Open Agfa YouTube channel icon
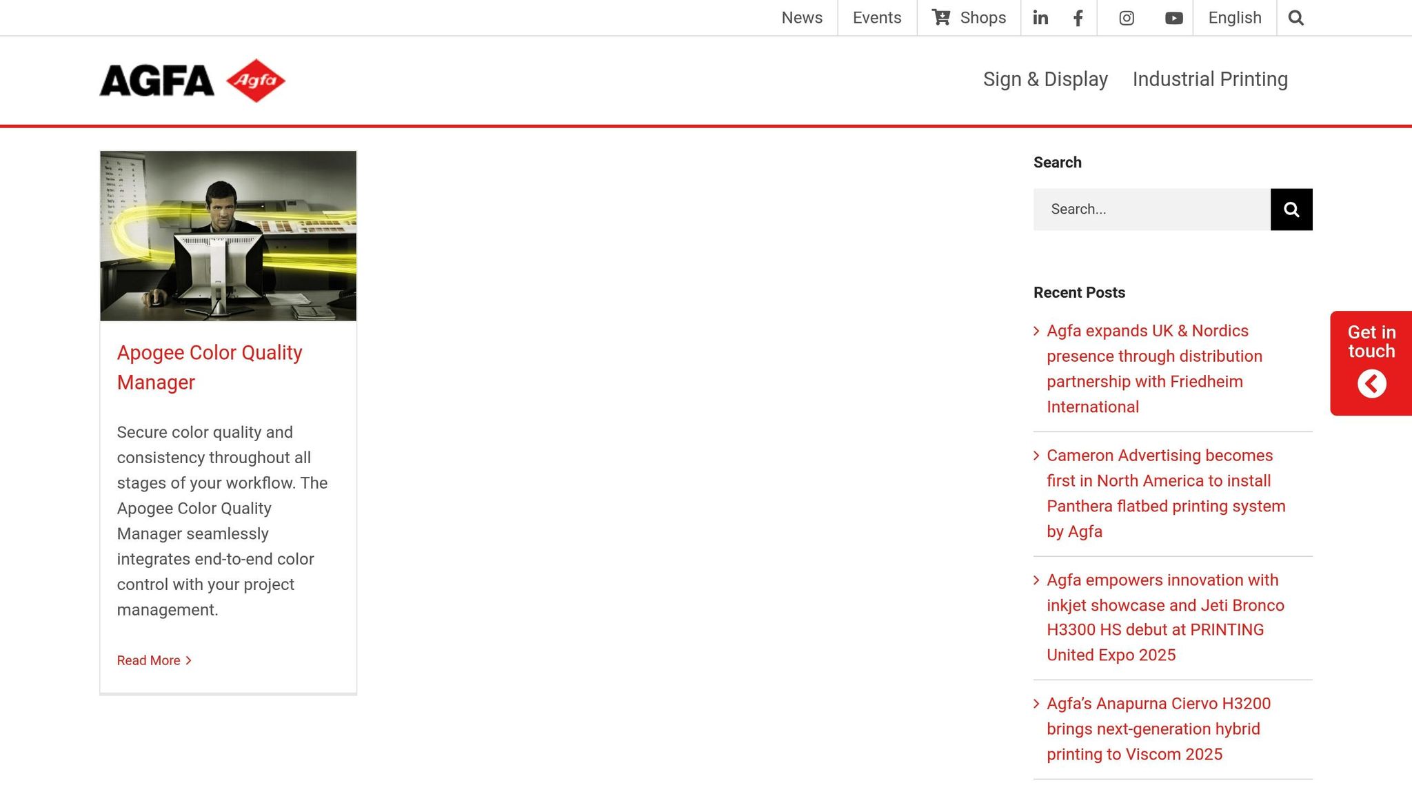Image resolution: width=1412 pixels, height=794 pixels. [x=1173, y=18]
